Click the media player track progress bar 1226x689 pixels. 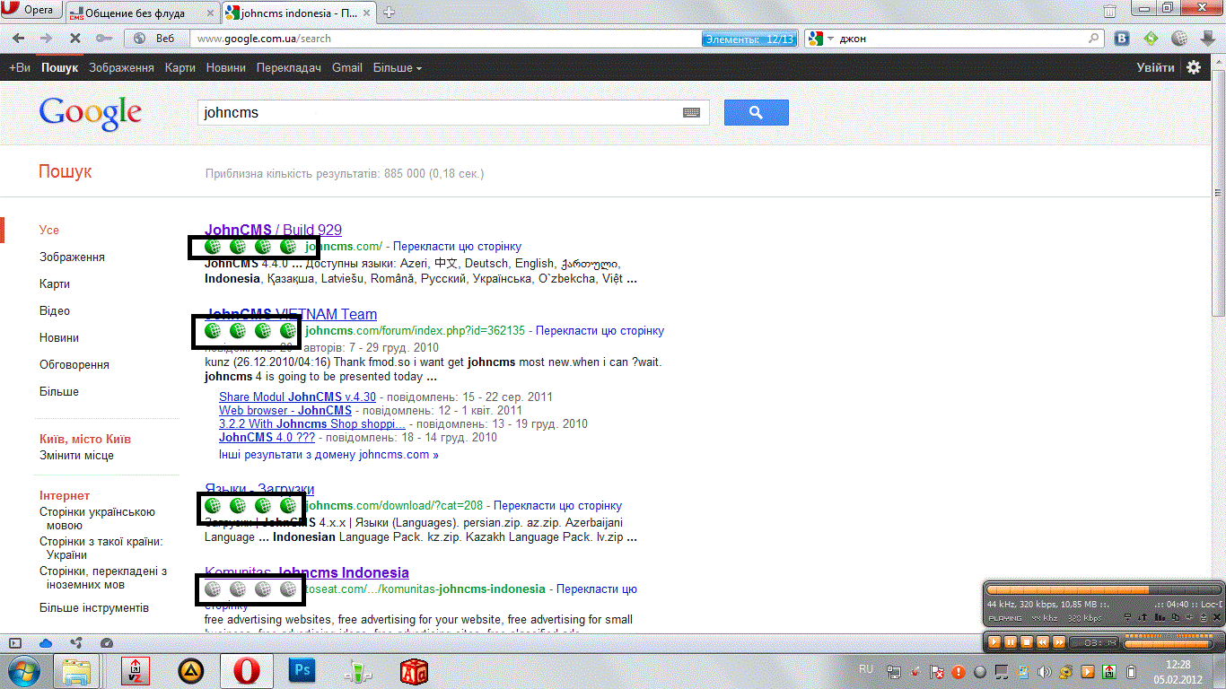click(x=1102, y=589)
